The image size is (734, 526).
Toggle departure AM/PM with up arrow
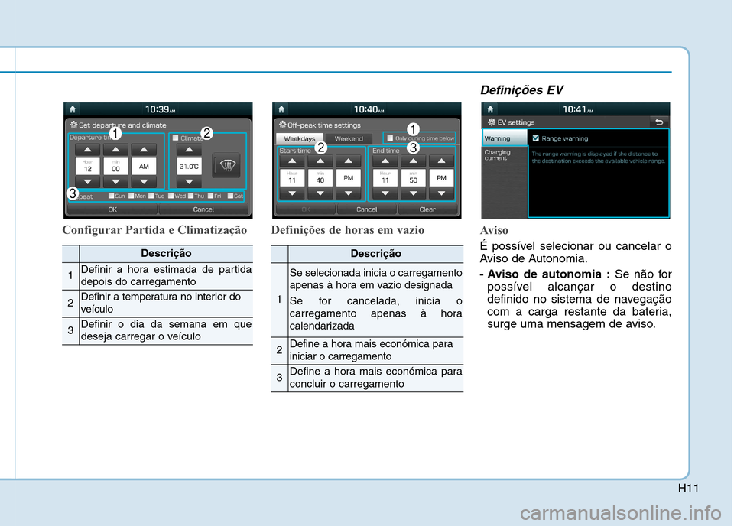pyautogui.click(x=144, y=150)
